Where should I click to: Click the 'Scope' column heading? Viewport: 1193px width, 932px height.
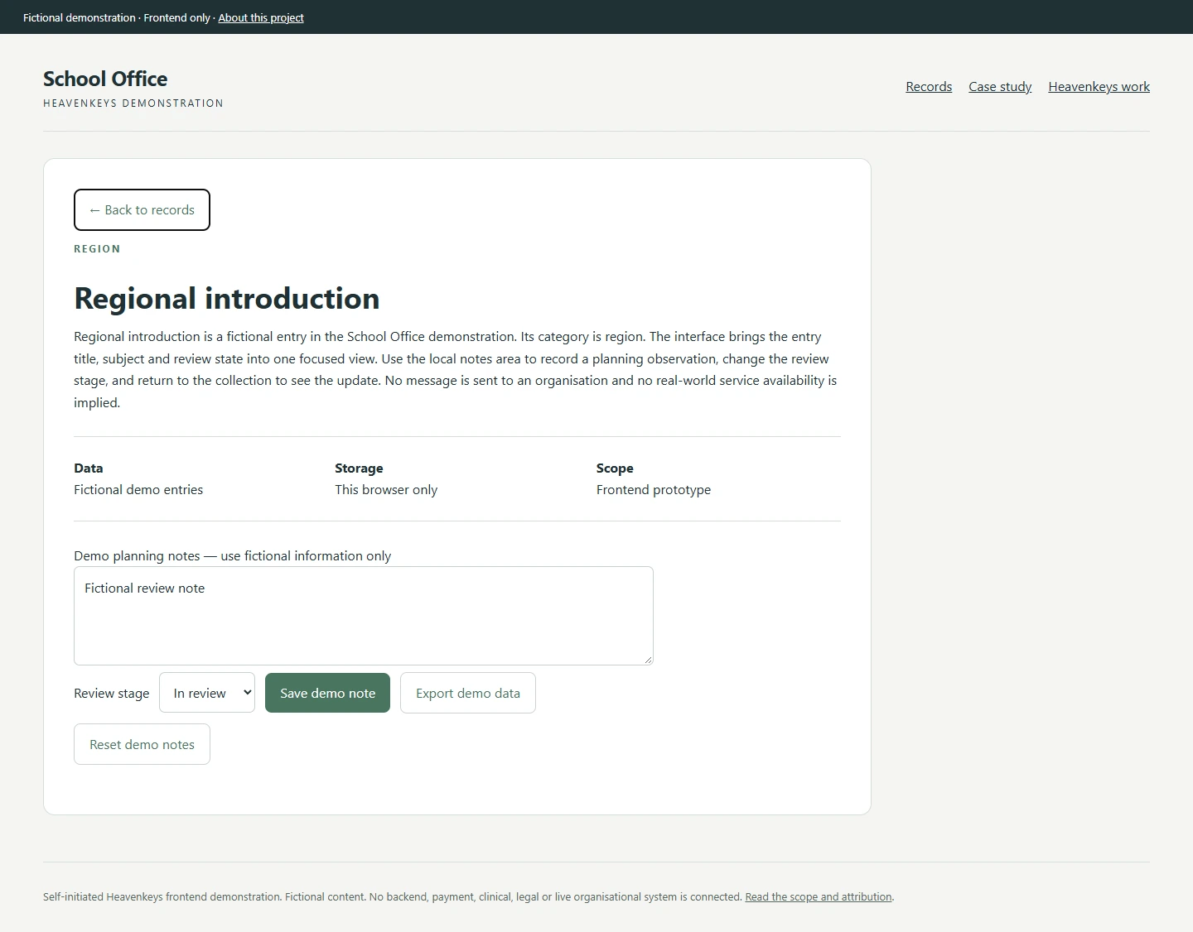(x=615, y=468)
